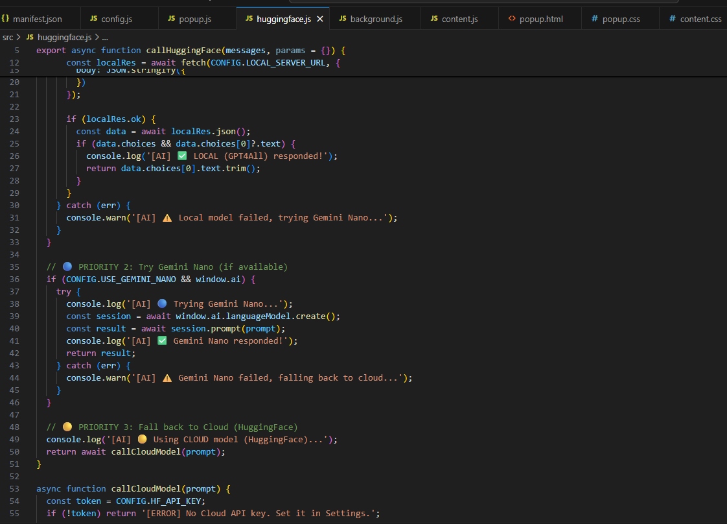The image size is (727, 524).
Task: Click 'session.prompt(prompt)' on line 40
Action: tap(225, 329)
